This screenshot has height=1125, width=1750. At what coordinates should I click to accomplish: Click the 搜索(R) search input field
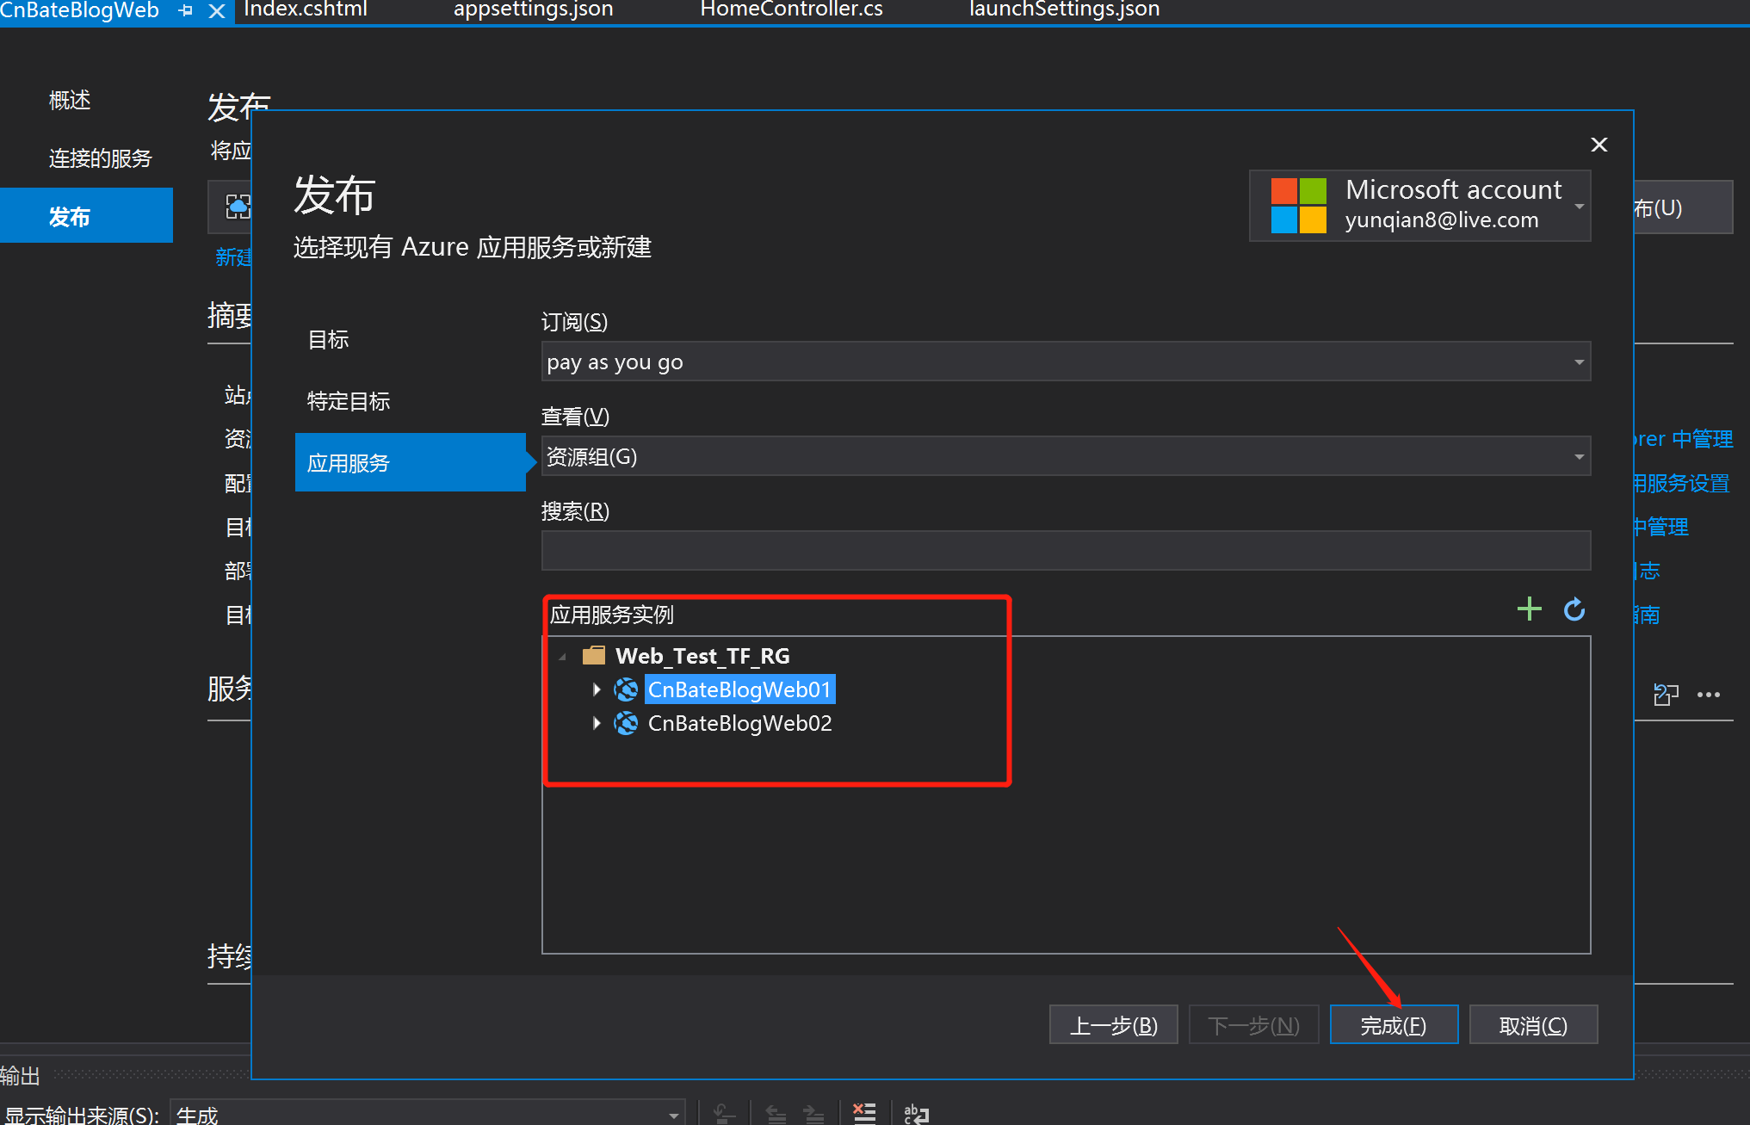click(x=1066, y=551)
